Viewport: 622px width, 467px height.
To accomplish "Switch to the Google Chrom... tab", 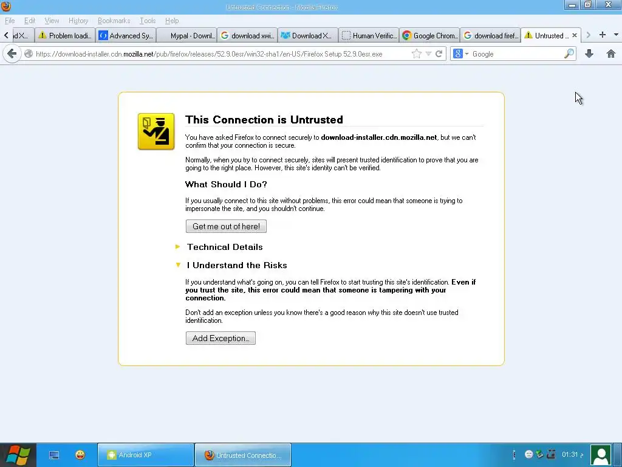I will coord(430,35).
